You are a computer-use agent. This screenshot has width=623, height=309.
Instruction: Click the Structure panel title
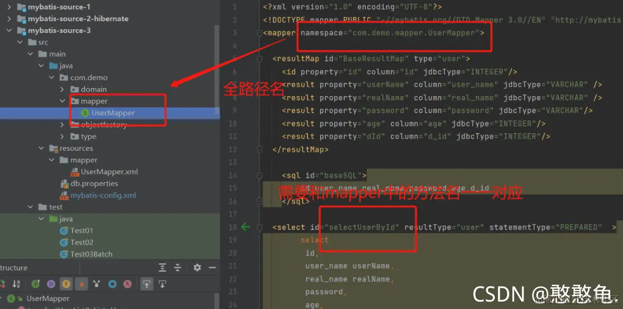[x=14, y=268]
